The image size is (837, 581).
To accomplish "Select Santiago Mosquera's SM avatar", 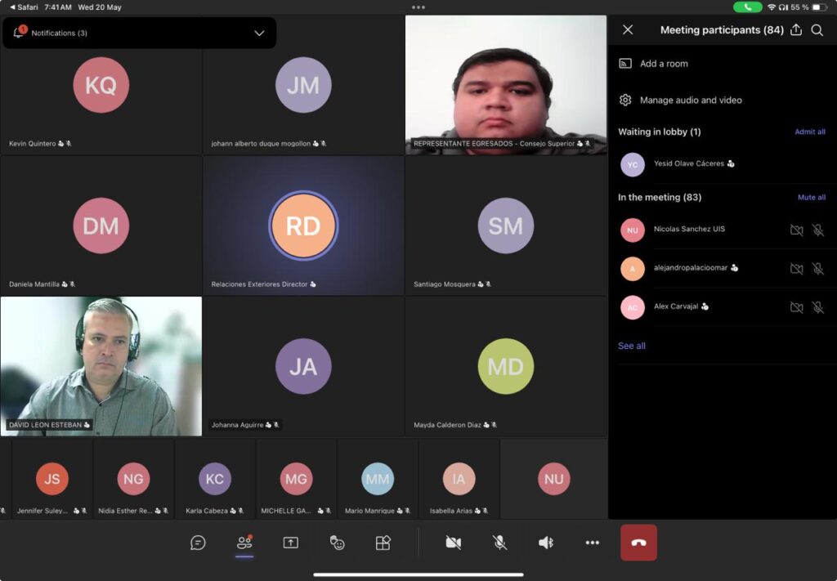I will (505, 226).
